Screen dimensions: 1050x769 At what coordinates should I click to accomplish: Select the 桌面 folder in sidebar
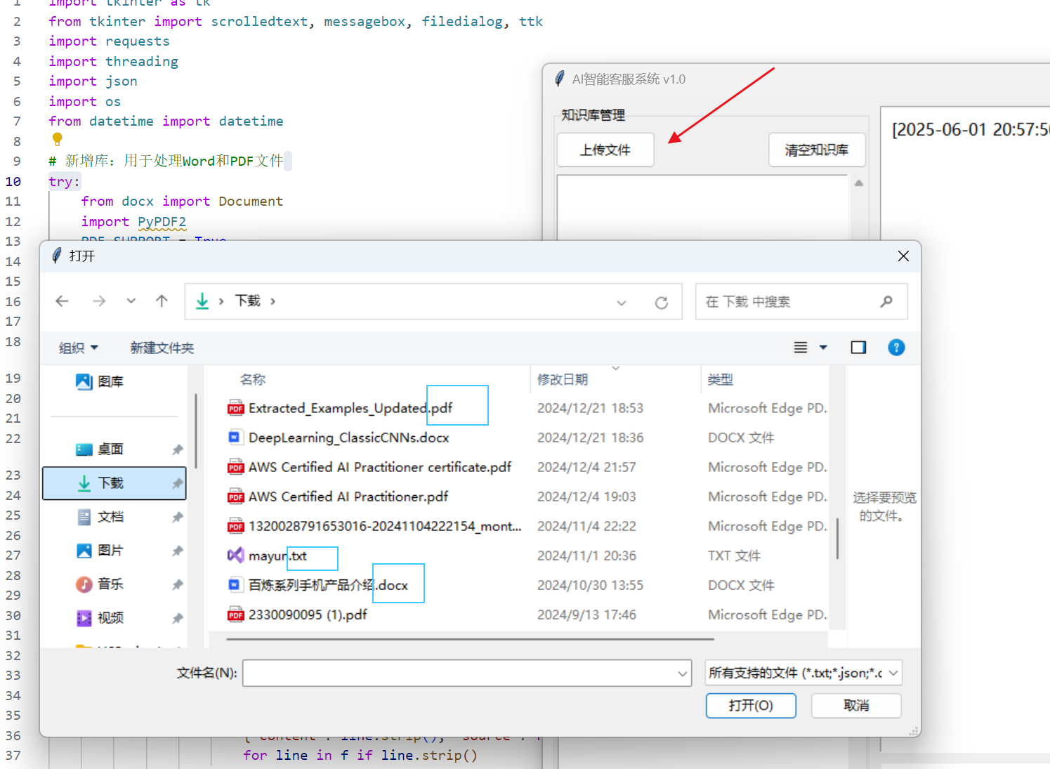tap(110, 449)
